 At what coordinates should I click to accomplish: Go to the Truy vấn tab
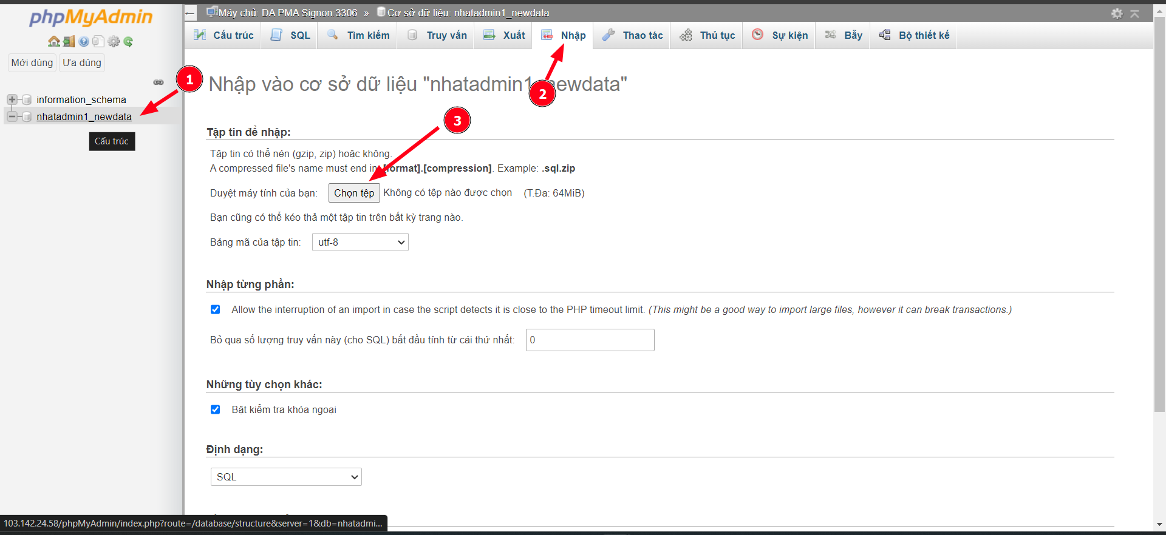click(x=437, y=35)
